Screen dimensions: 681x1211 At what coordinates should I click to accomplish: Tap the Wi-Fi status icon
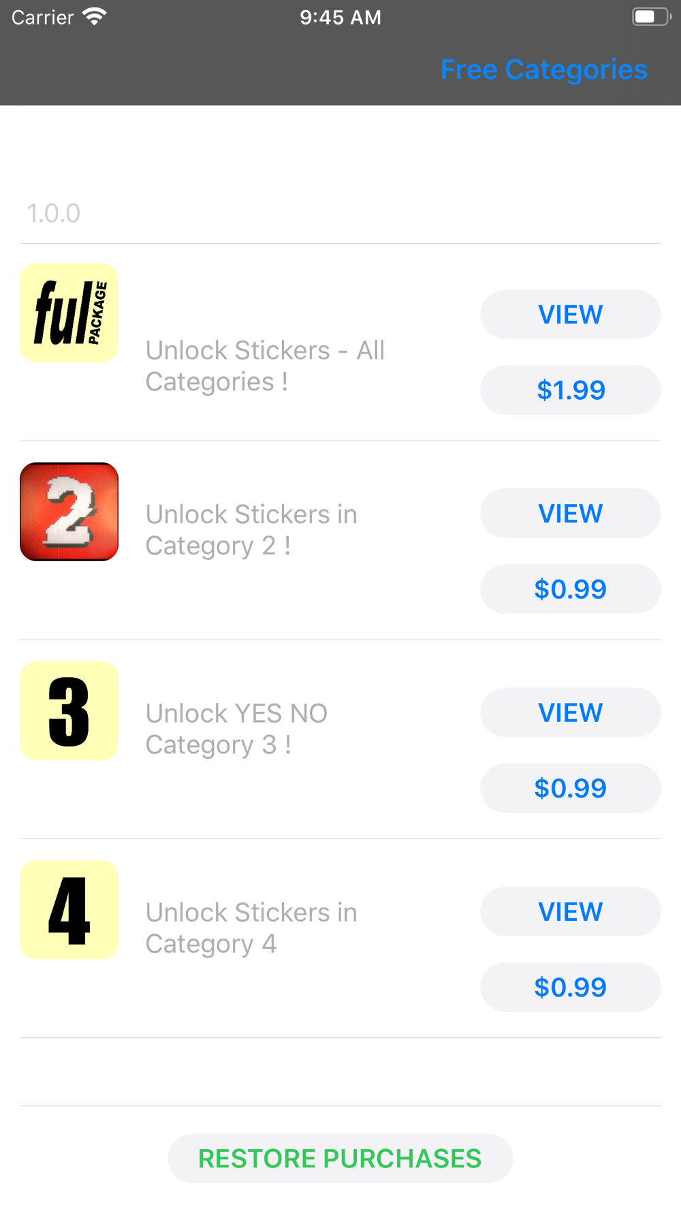pos(95,16)
